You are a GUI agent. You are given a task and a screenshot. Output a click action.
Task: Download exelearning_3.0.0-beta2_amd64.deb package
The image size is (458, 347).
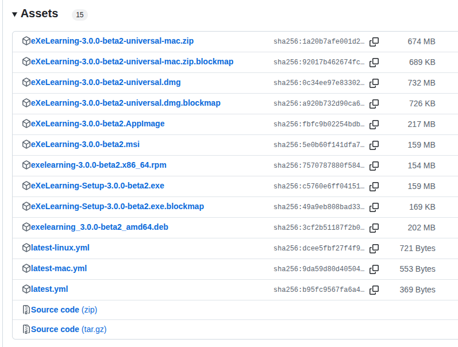(99, 227)
